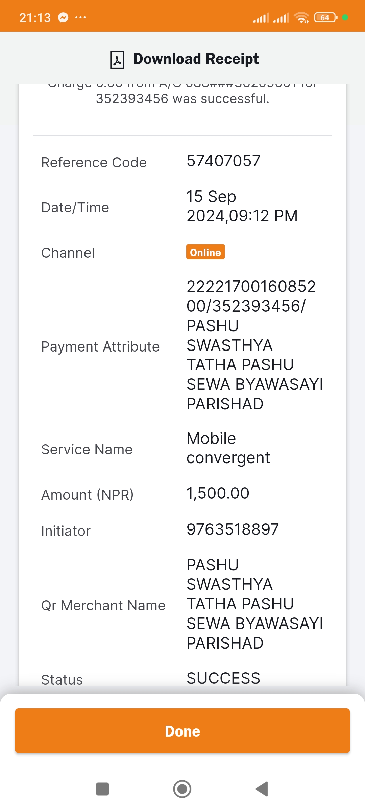This screenshot has height=812, width=365.
Task: Tap the PDF receipt icon
Action: pos(117,60)
